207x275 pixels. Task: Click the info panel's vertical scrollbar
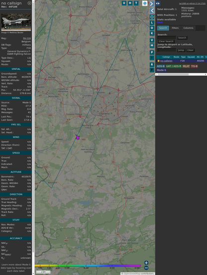(x=33, y=137)
